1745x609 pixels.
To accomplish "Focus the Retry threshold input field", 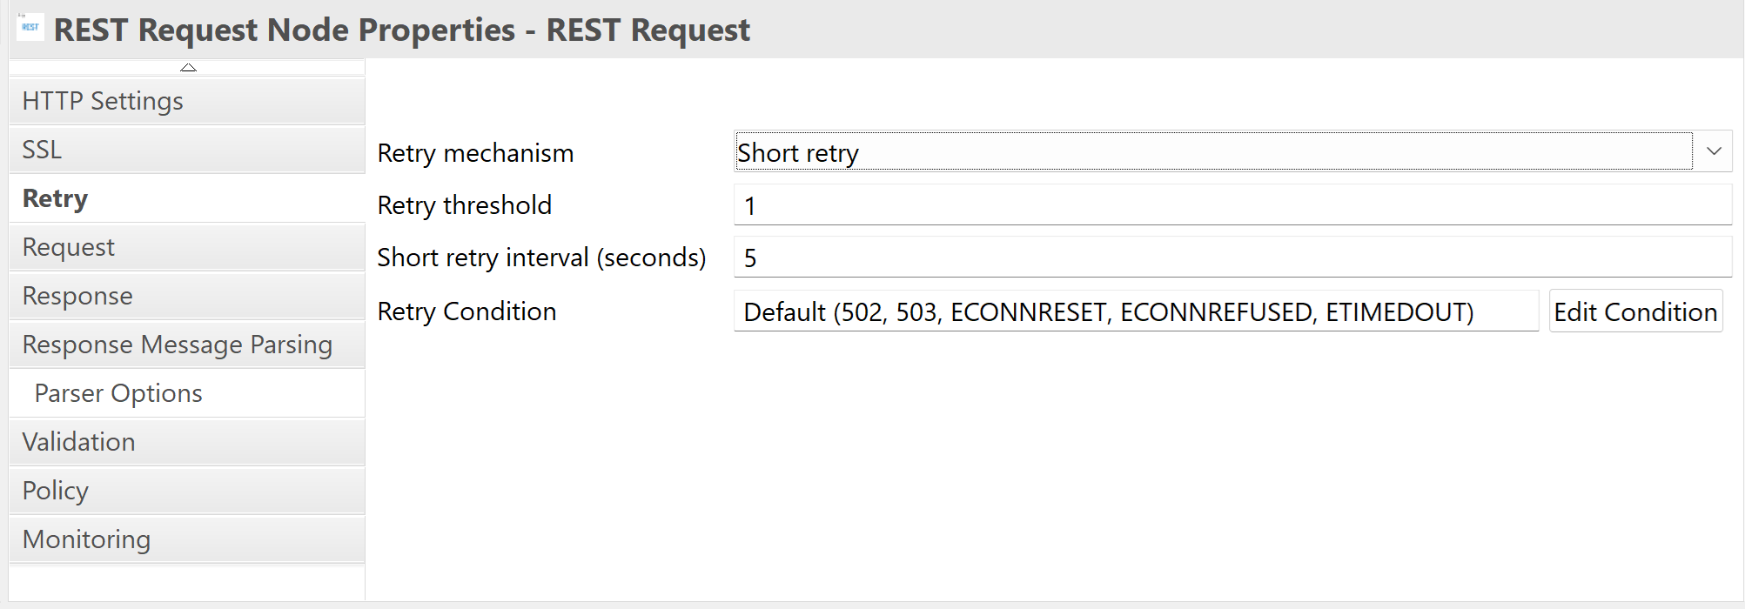I will (1233, 205).
